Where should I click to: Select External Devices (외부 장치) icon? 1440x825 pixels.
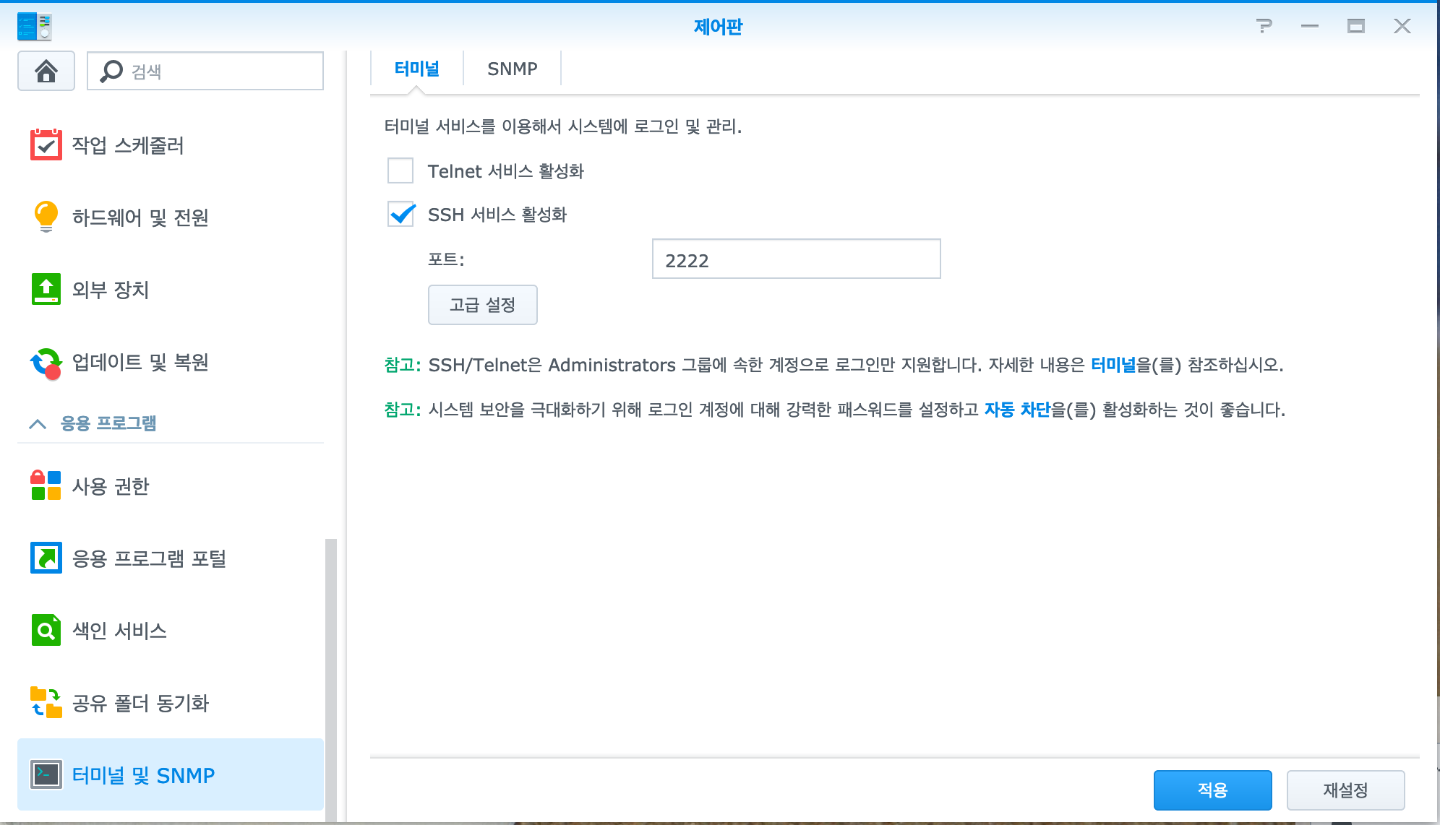(46, 289)
